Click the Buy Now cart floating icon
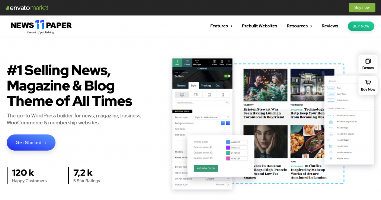The height and width of the screenshot is (200, 381). click(368, 83)
